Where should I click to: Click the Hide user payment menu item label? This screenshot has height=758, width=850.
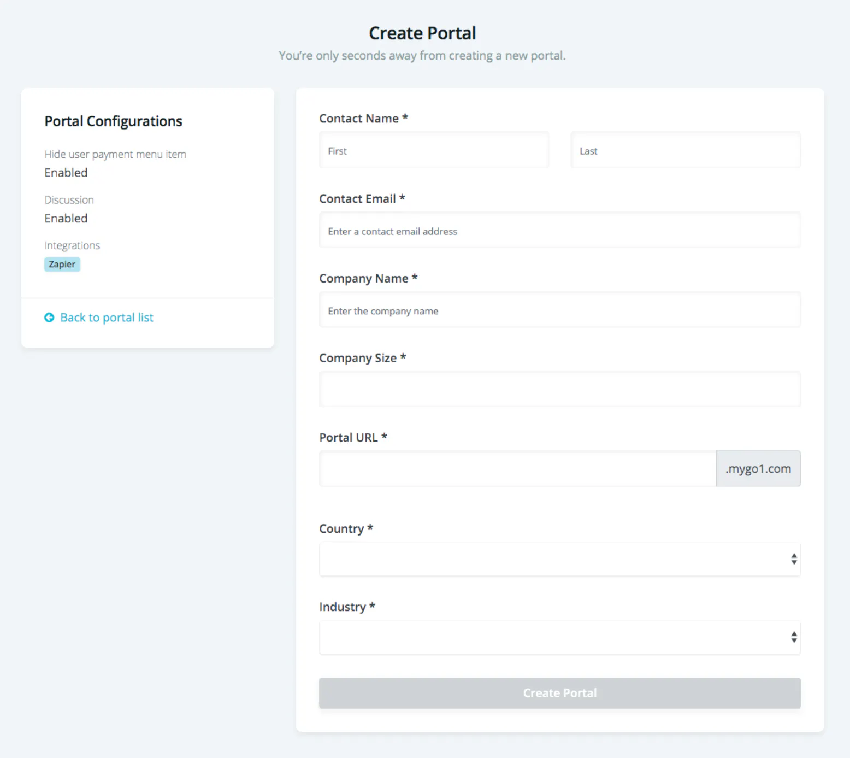pos(115,155)
